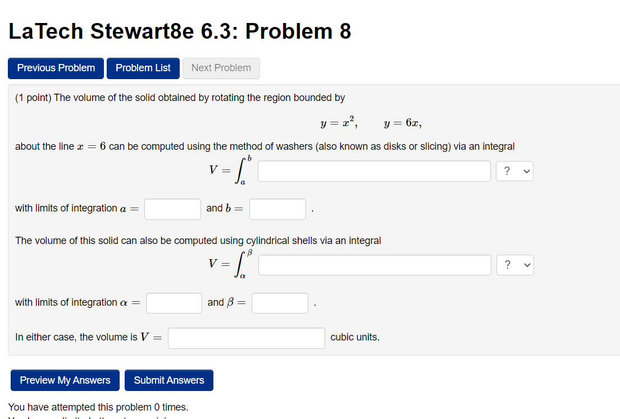Click the cubic units label
This screenshot has height=419, width=620.
coord(354,337)
